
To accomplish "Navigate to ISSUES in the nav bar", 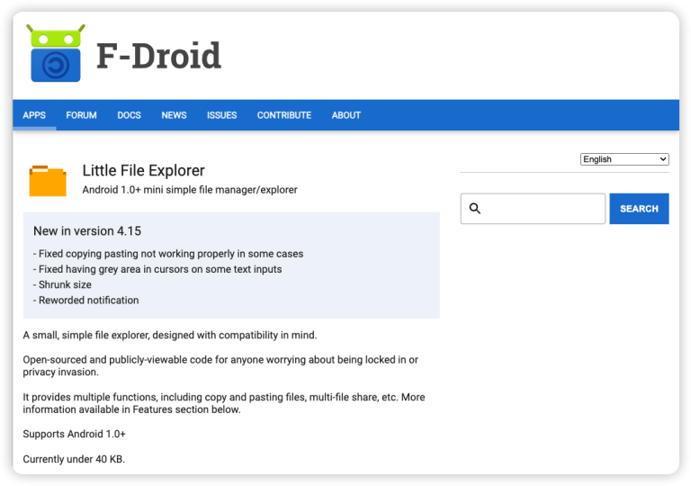I will point(221,115).
